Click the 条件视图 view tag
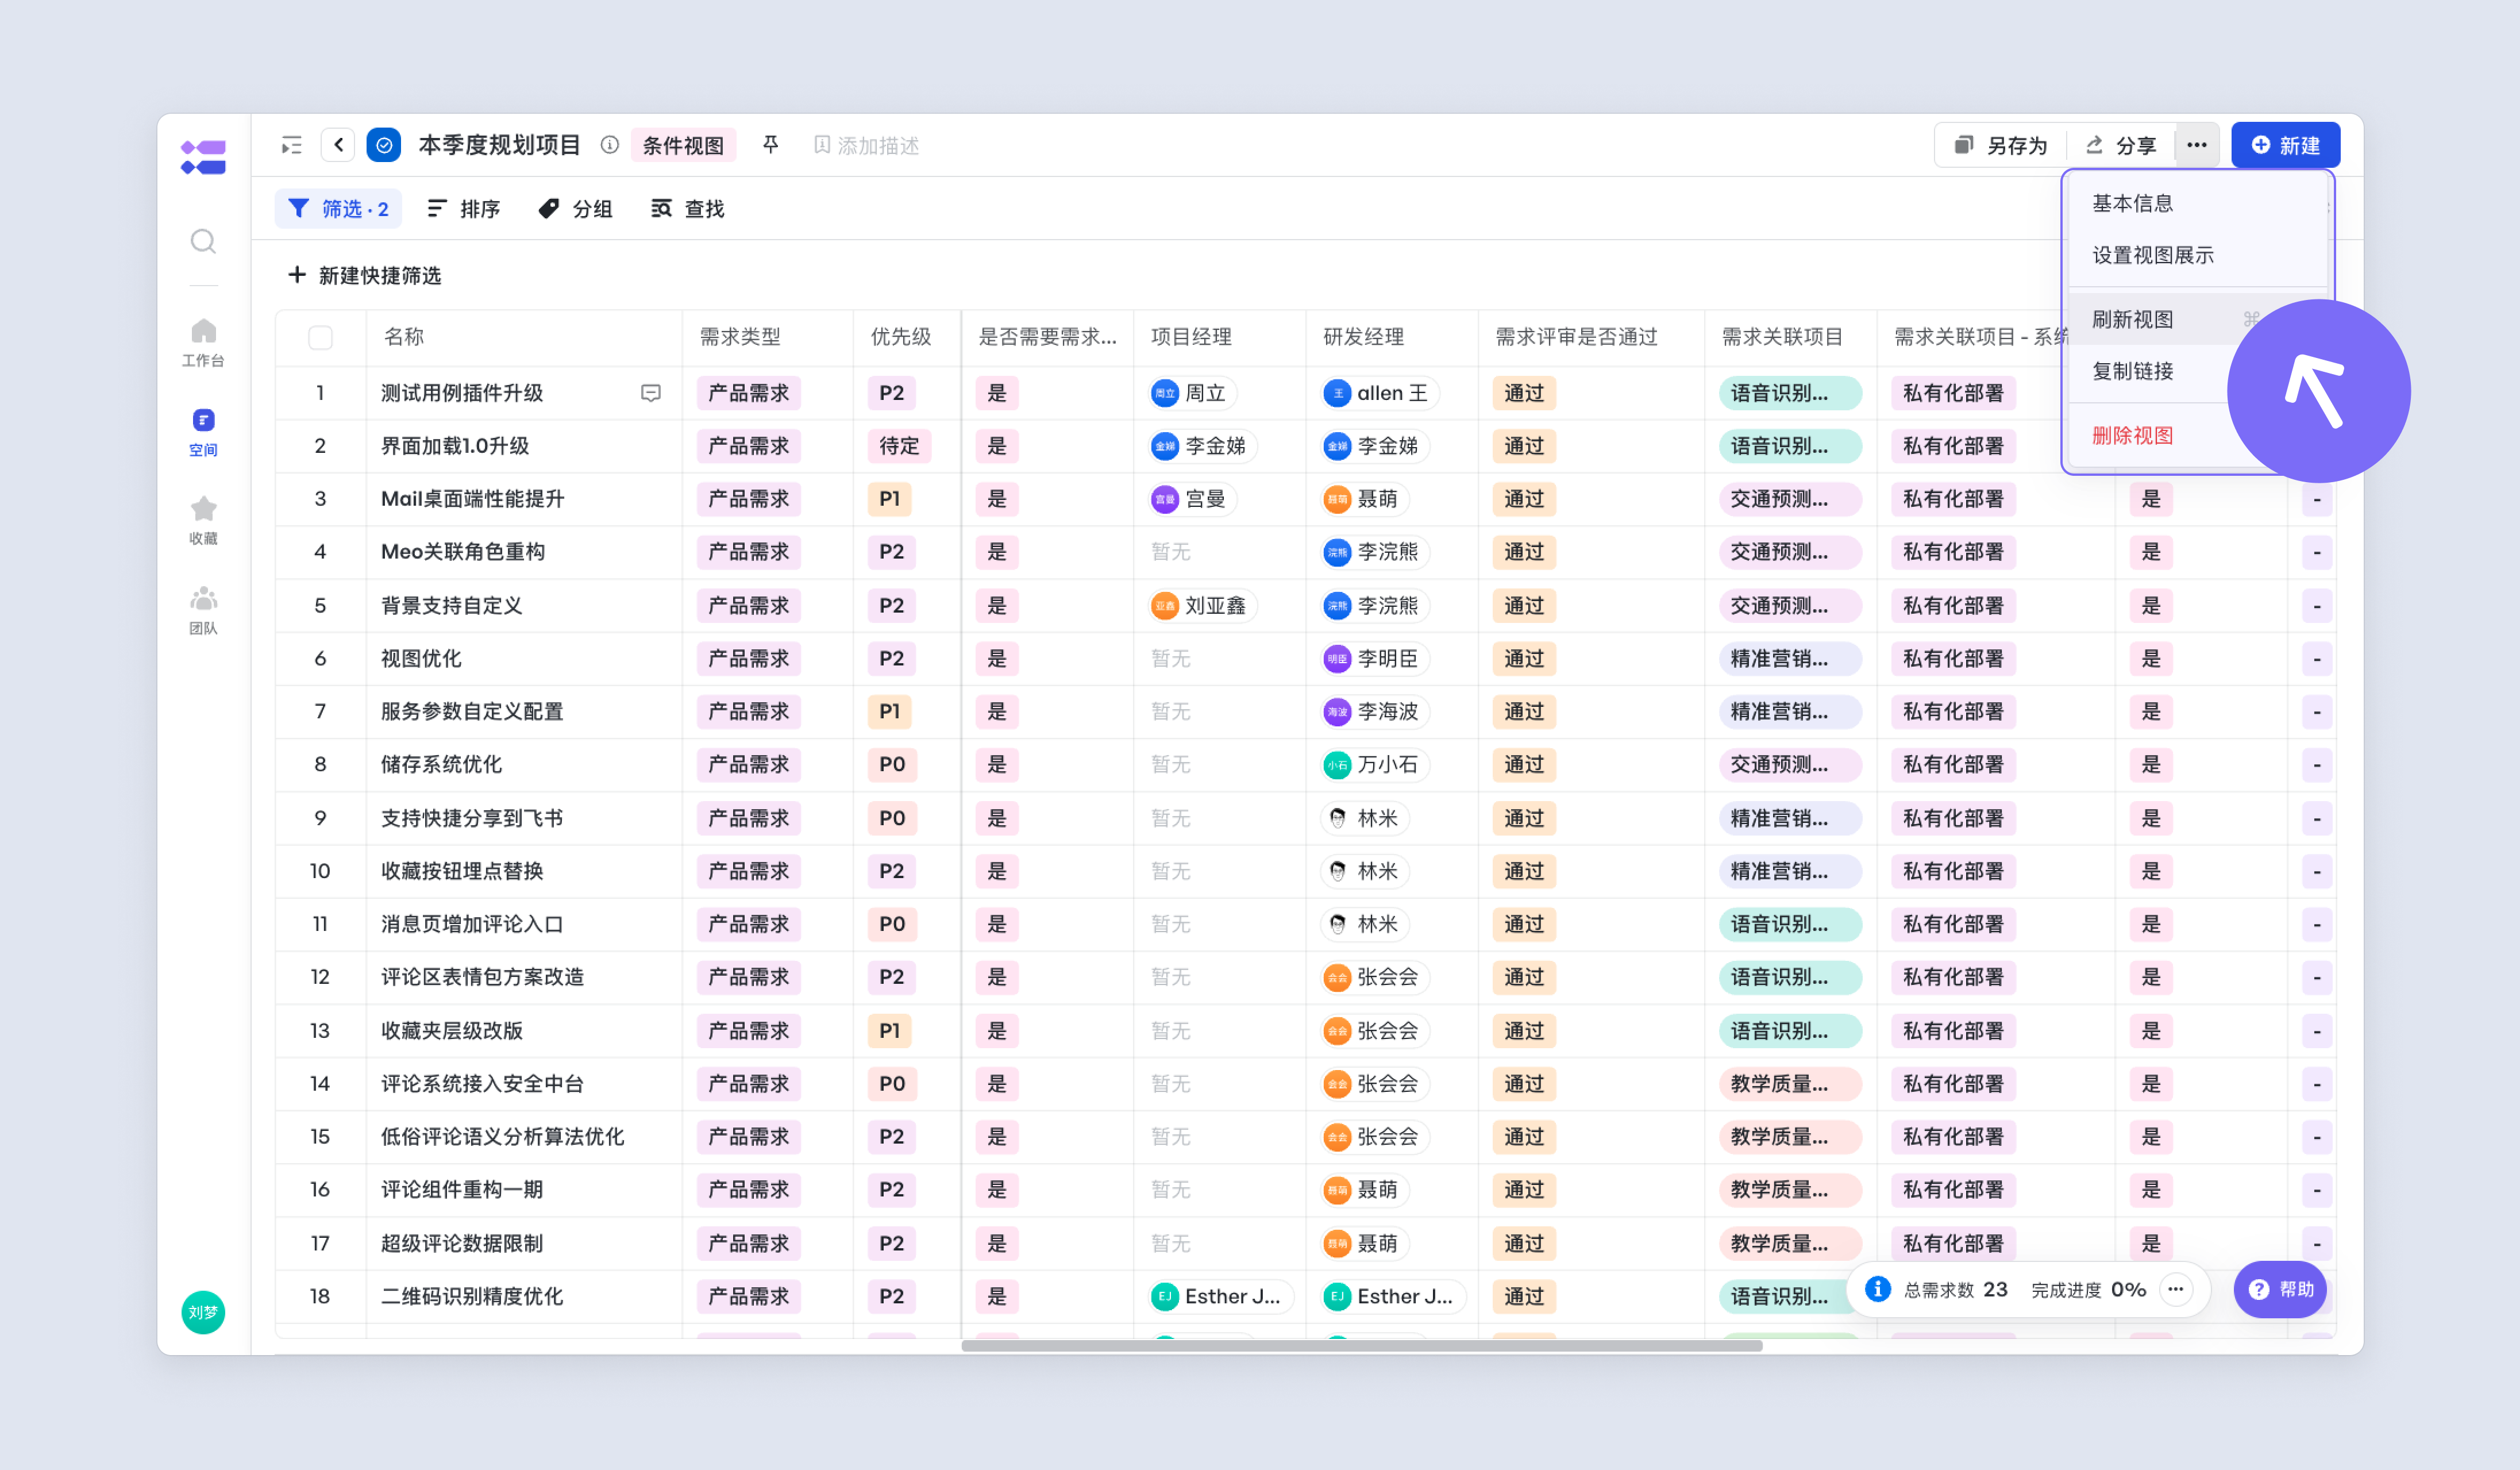 pos(683,145)
